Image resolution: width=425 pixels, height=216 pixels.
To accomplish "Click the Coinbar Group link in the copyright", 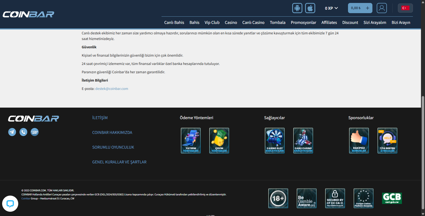I will tap(26, 199).
